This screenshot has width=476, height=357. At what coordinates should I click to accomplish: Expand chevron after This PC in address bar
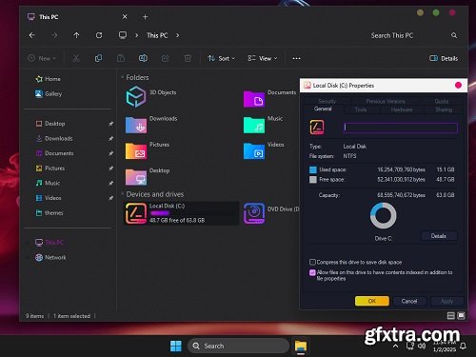[177, 35]
